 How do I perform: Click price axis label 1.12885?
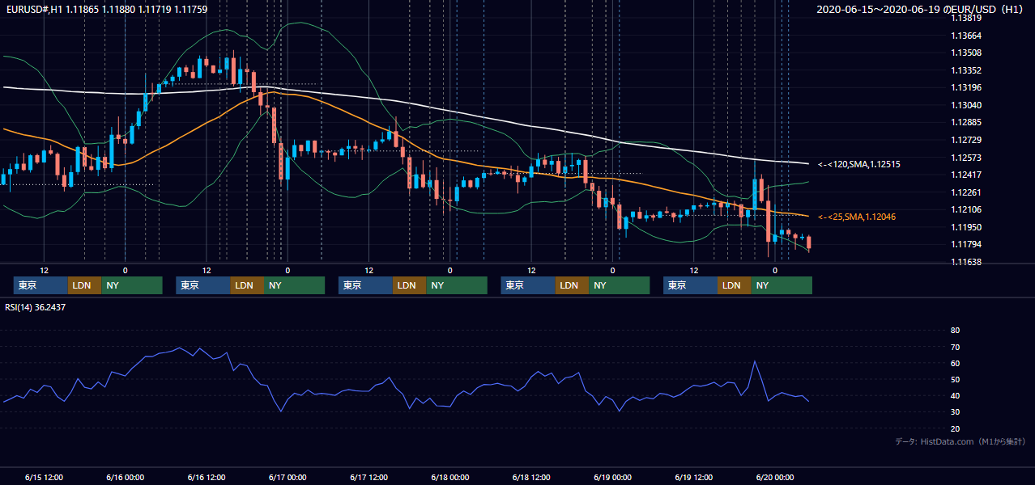coord(966,122)
